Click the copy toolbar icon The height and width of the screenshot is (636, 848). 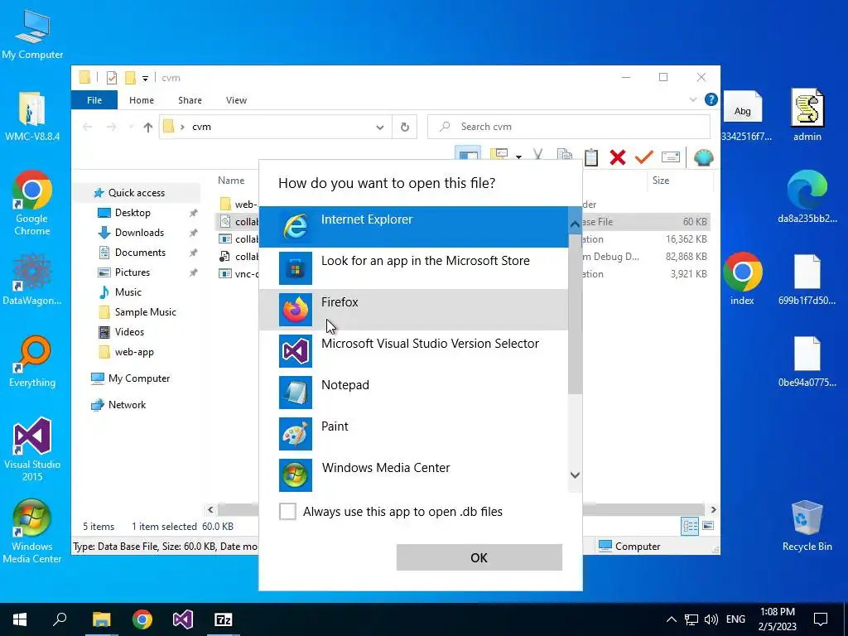(x=565, y=156)
